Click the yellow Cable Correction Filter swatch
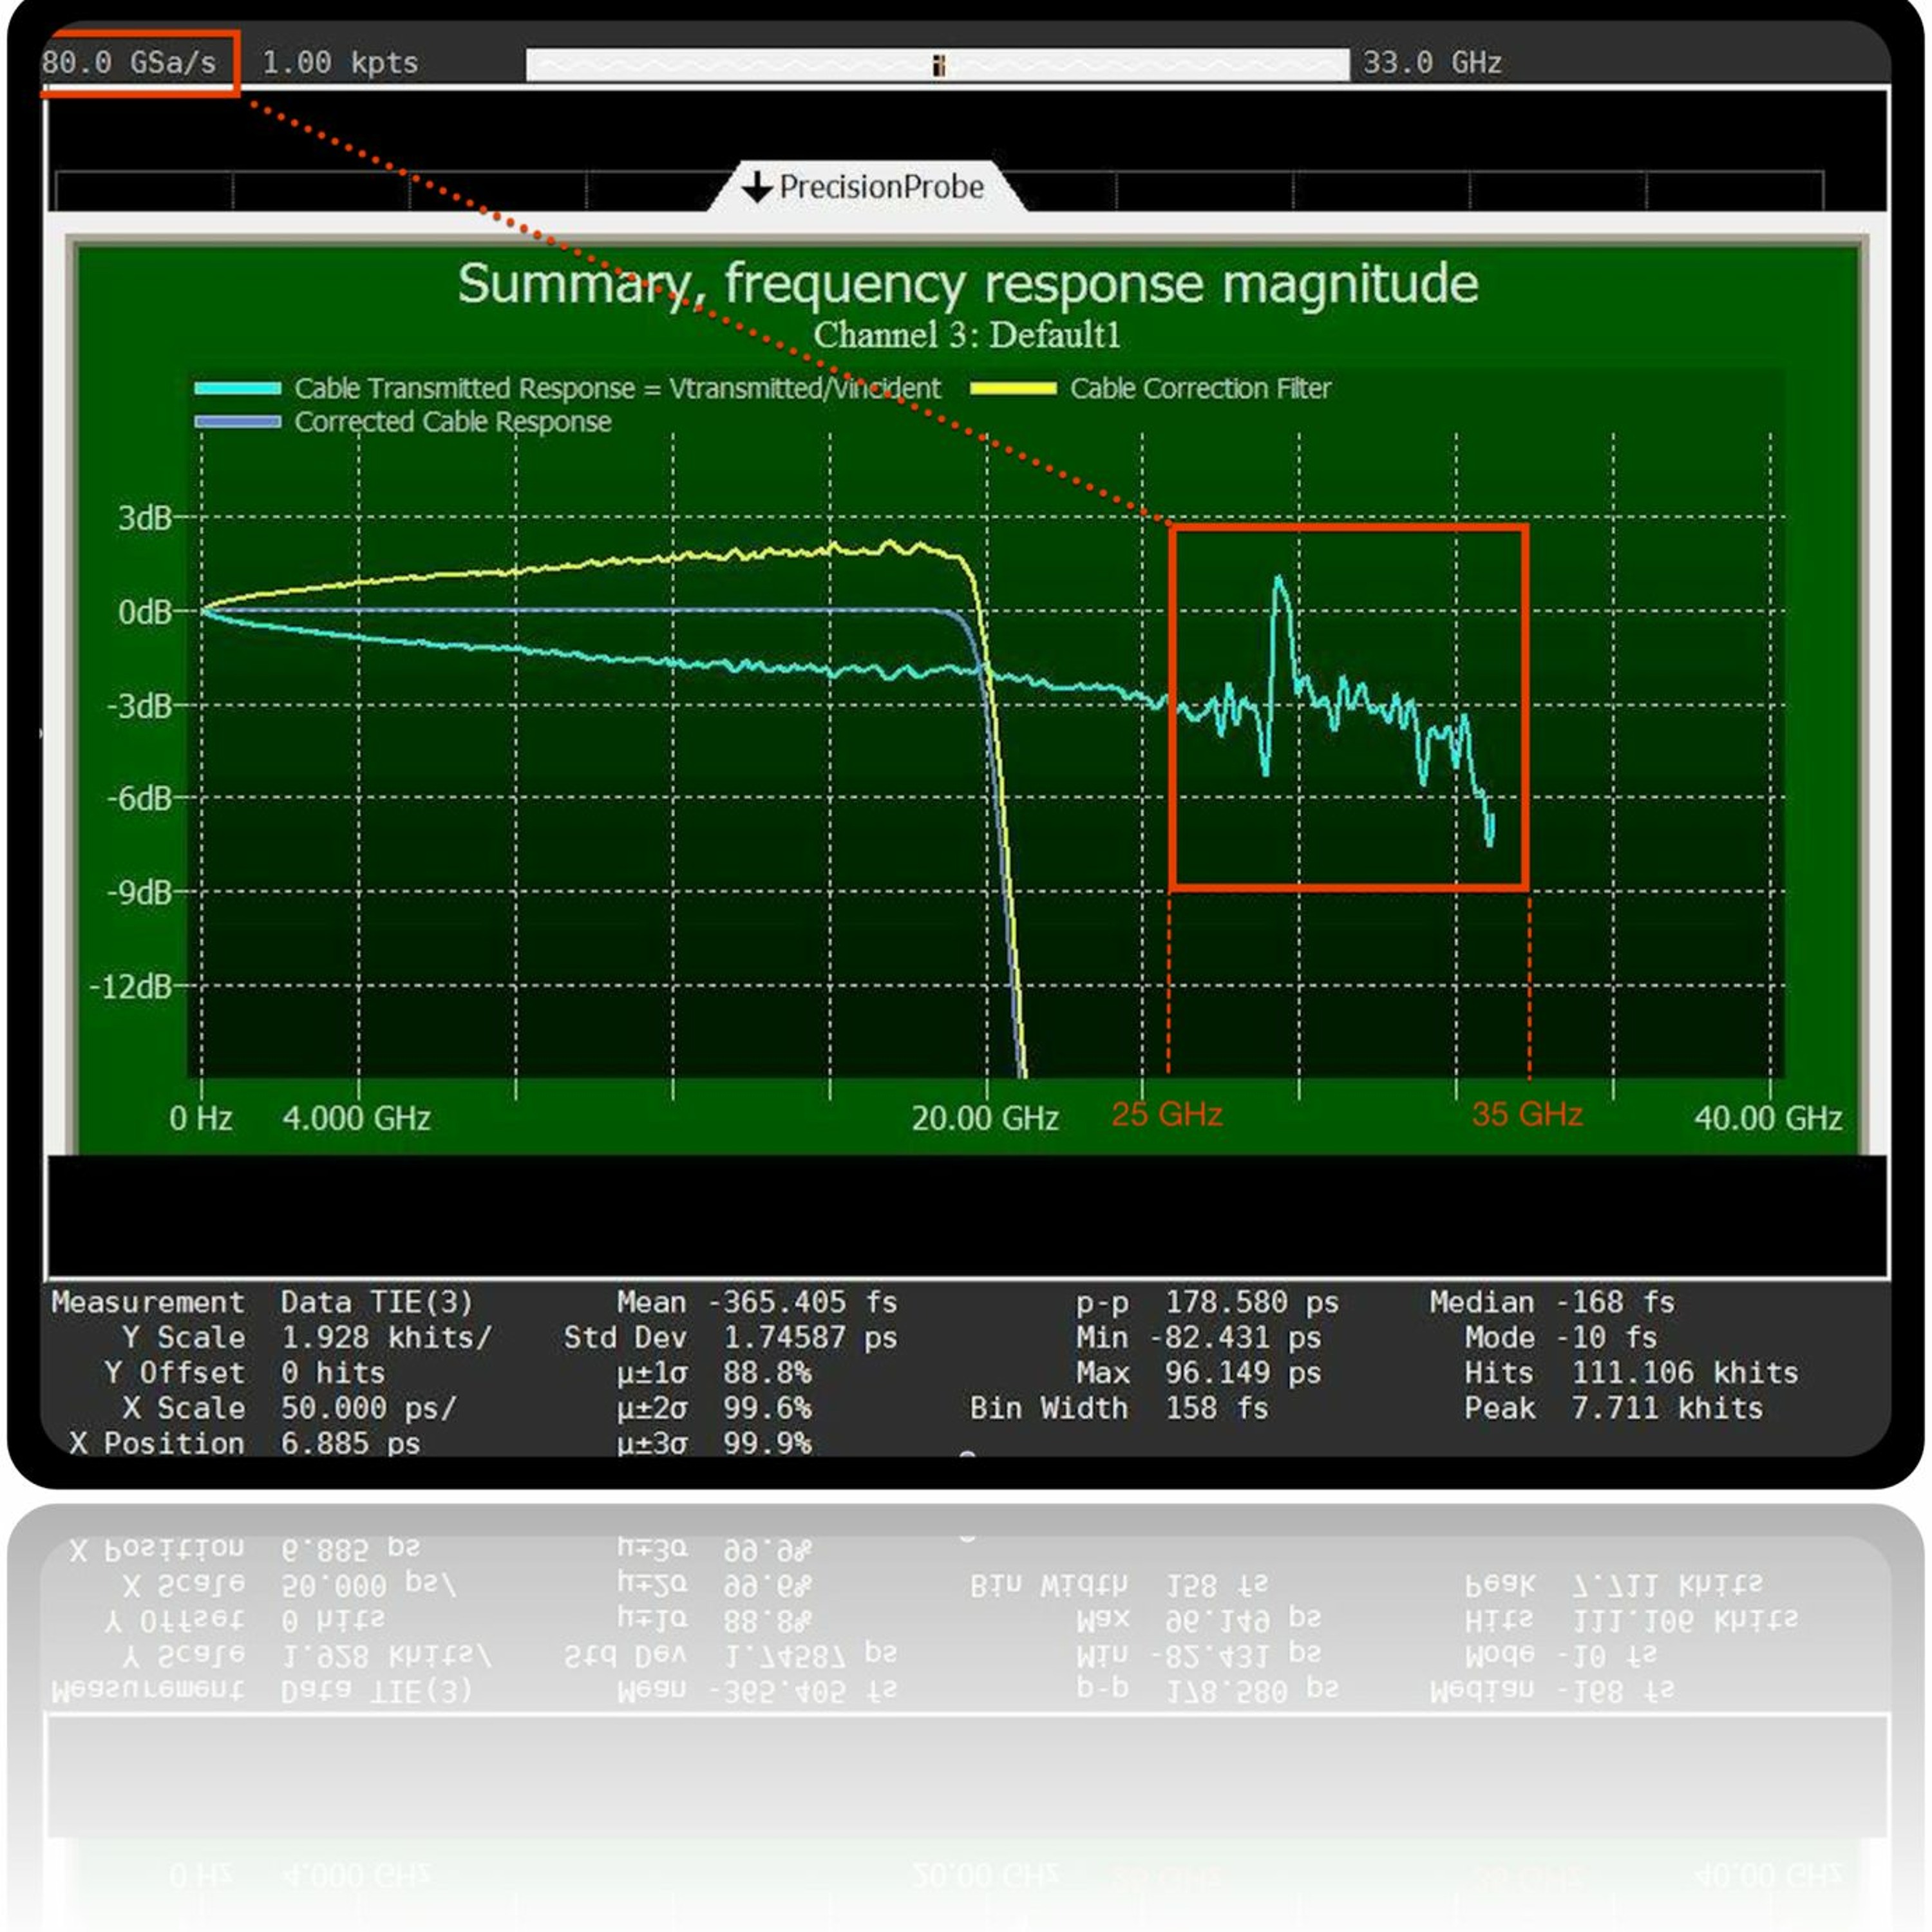The width and height of the screenshot is (1932, 1932). point(1013,388)
